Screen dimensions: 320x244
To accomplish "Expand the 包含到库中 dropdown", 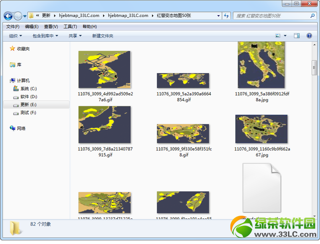I will (45, 36).
